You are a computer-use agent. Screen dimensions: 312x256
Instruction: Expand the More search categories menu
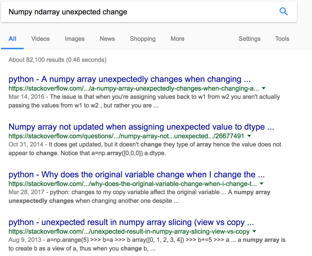(x=178, y=39)
